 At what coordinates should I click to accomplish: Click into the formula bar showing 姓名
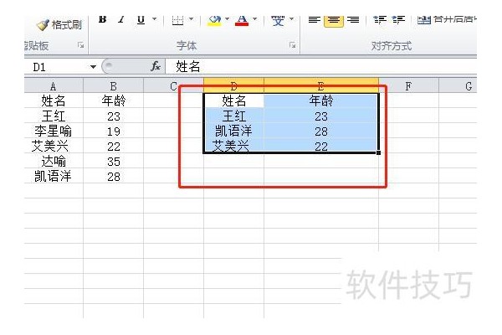point(321,67)
